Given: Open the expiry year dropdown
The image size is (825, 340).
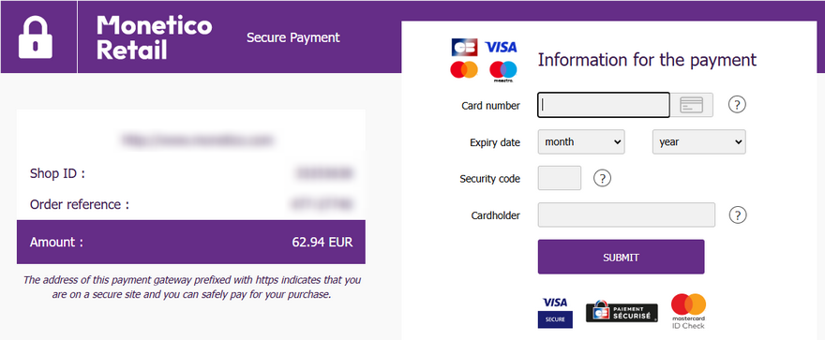Looking at the screenshot, I should (698, 141).
